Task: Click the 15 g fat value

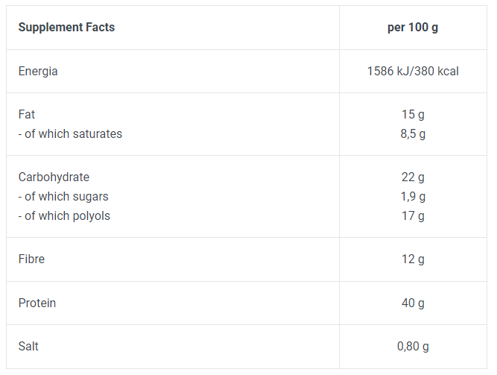Action: 413,115
